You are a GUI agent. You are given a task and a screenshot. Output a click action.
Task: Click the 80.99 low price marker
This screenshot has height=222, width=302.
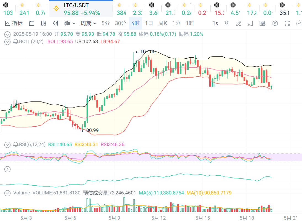click(x=92, y=130)
